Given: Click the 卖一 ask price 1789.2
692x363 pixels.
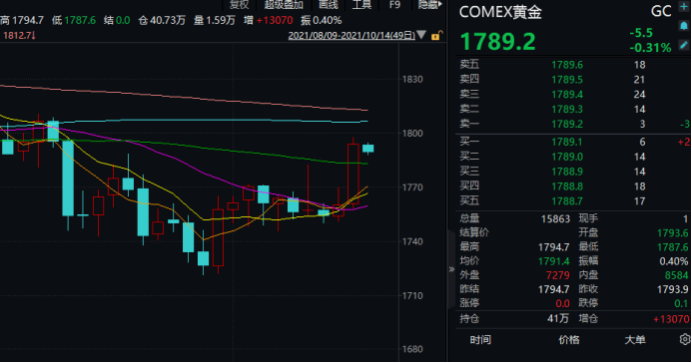Looking at the screenshot, I should (566, 125).
